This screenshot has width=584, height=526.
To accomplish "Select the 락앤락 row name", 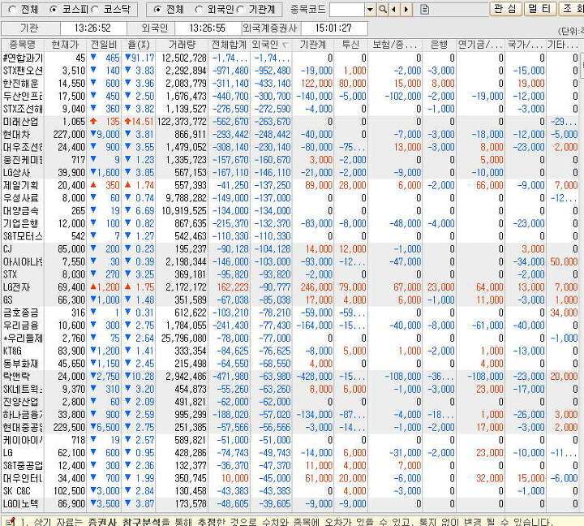I will point(16,377).
